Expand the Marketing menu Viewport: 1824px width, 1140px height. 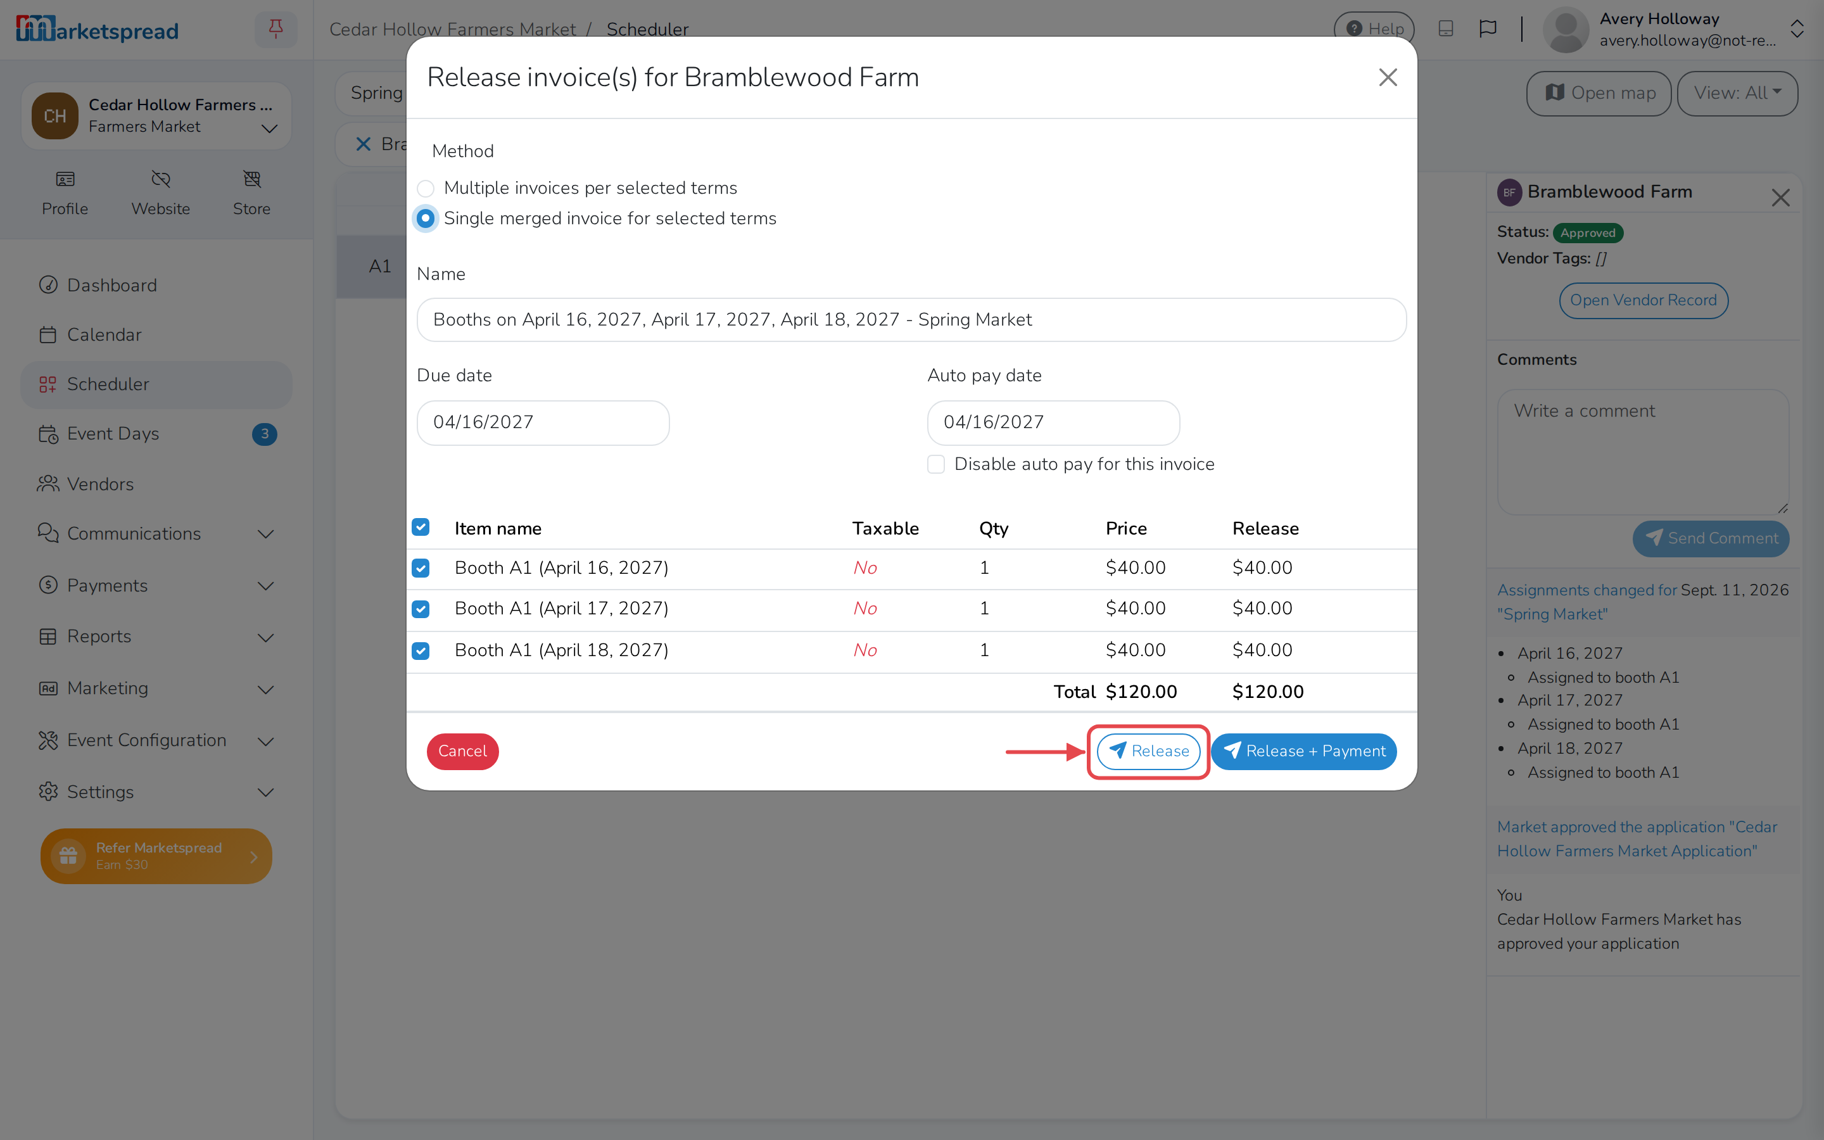tap(156, 688)
